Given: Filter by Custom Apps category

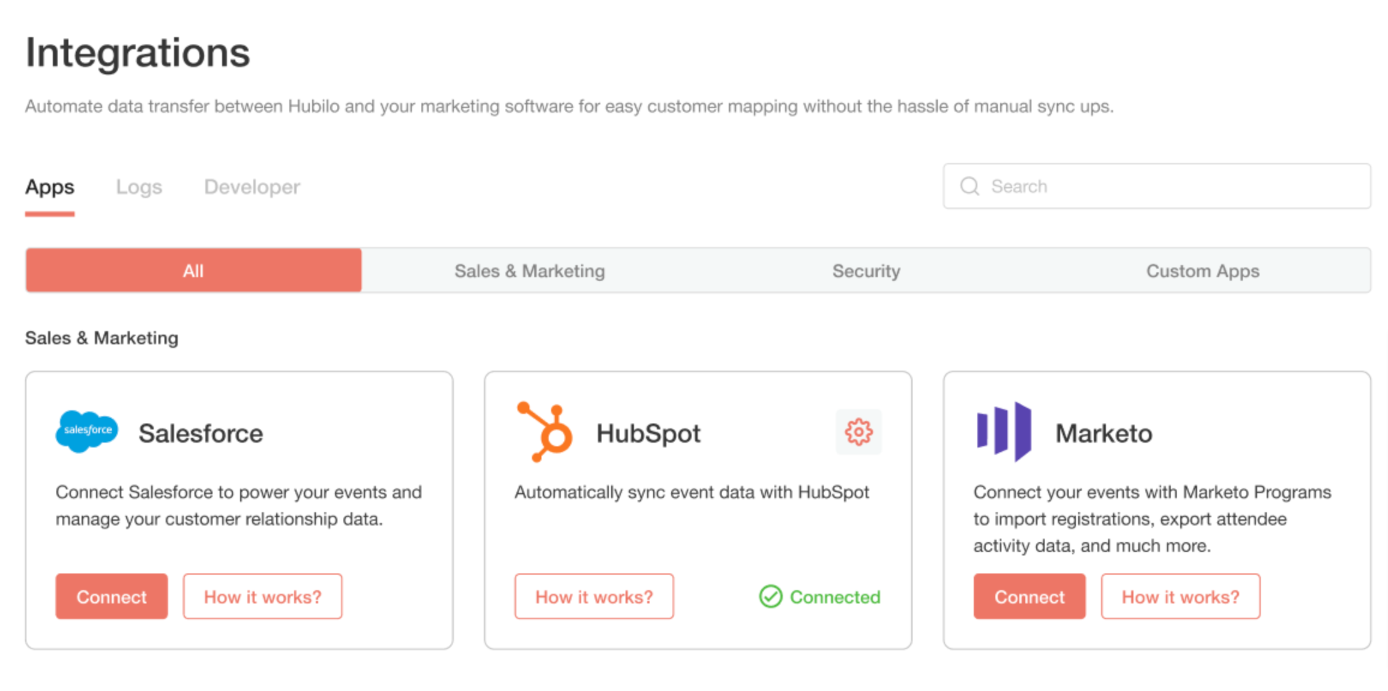Looking at the screenshot, I should coord(1202,271).
